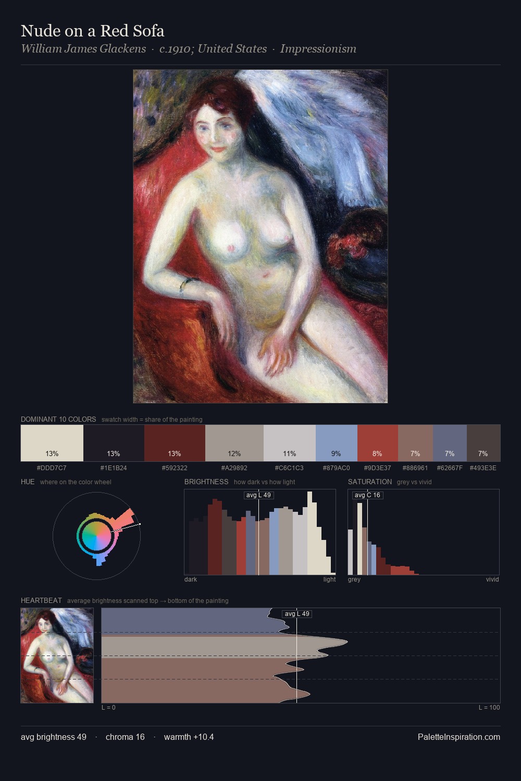Click artist name 'William James Glackens'
The height and width of the screenshot is (781, 521).
(x=83, y=49)
